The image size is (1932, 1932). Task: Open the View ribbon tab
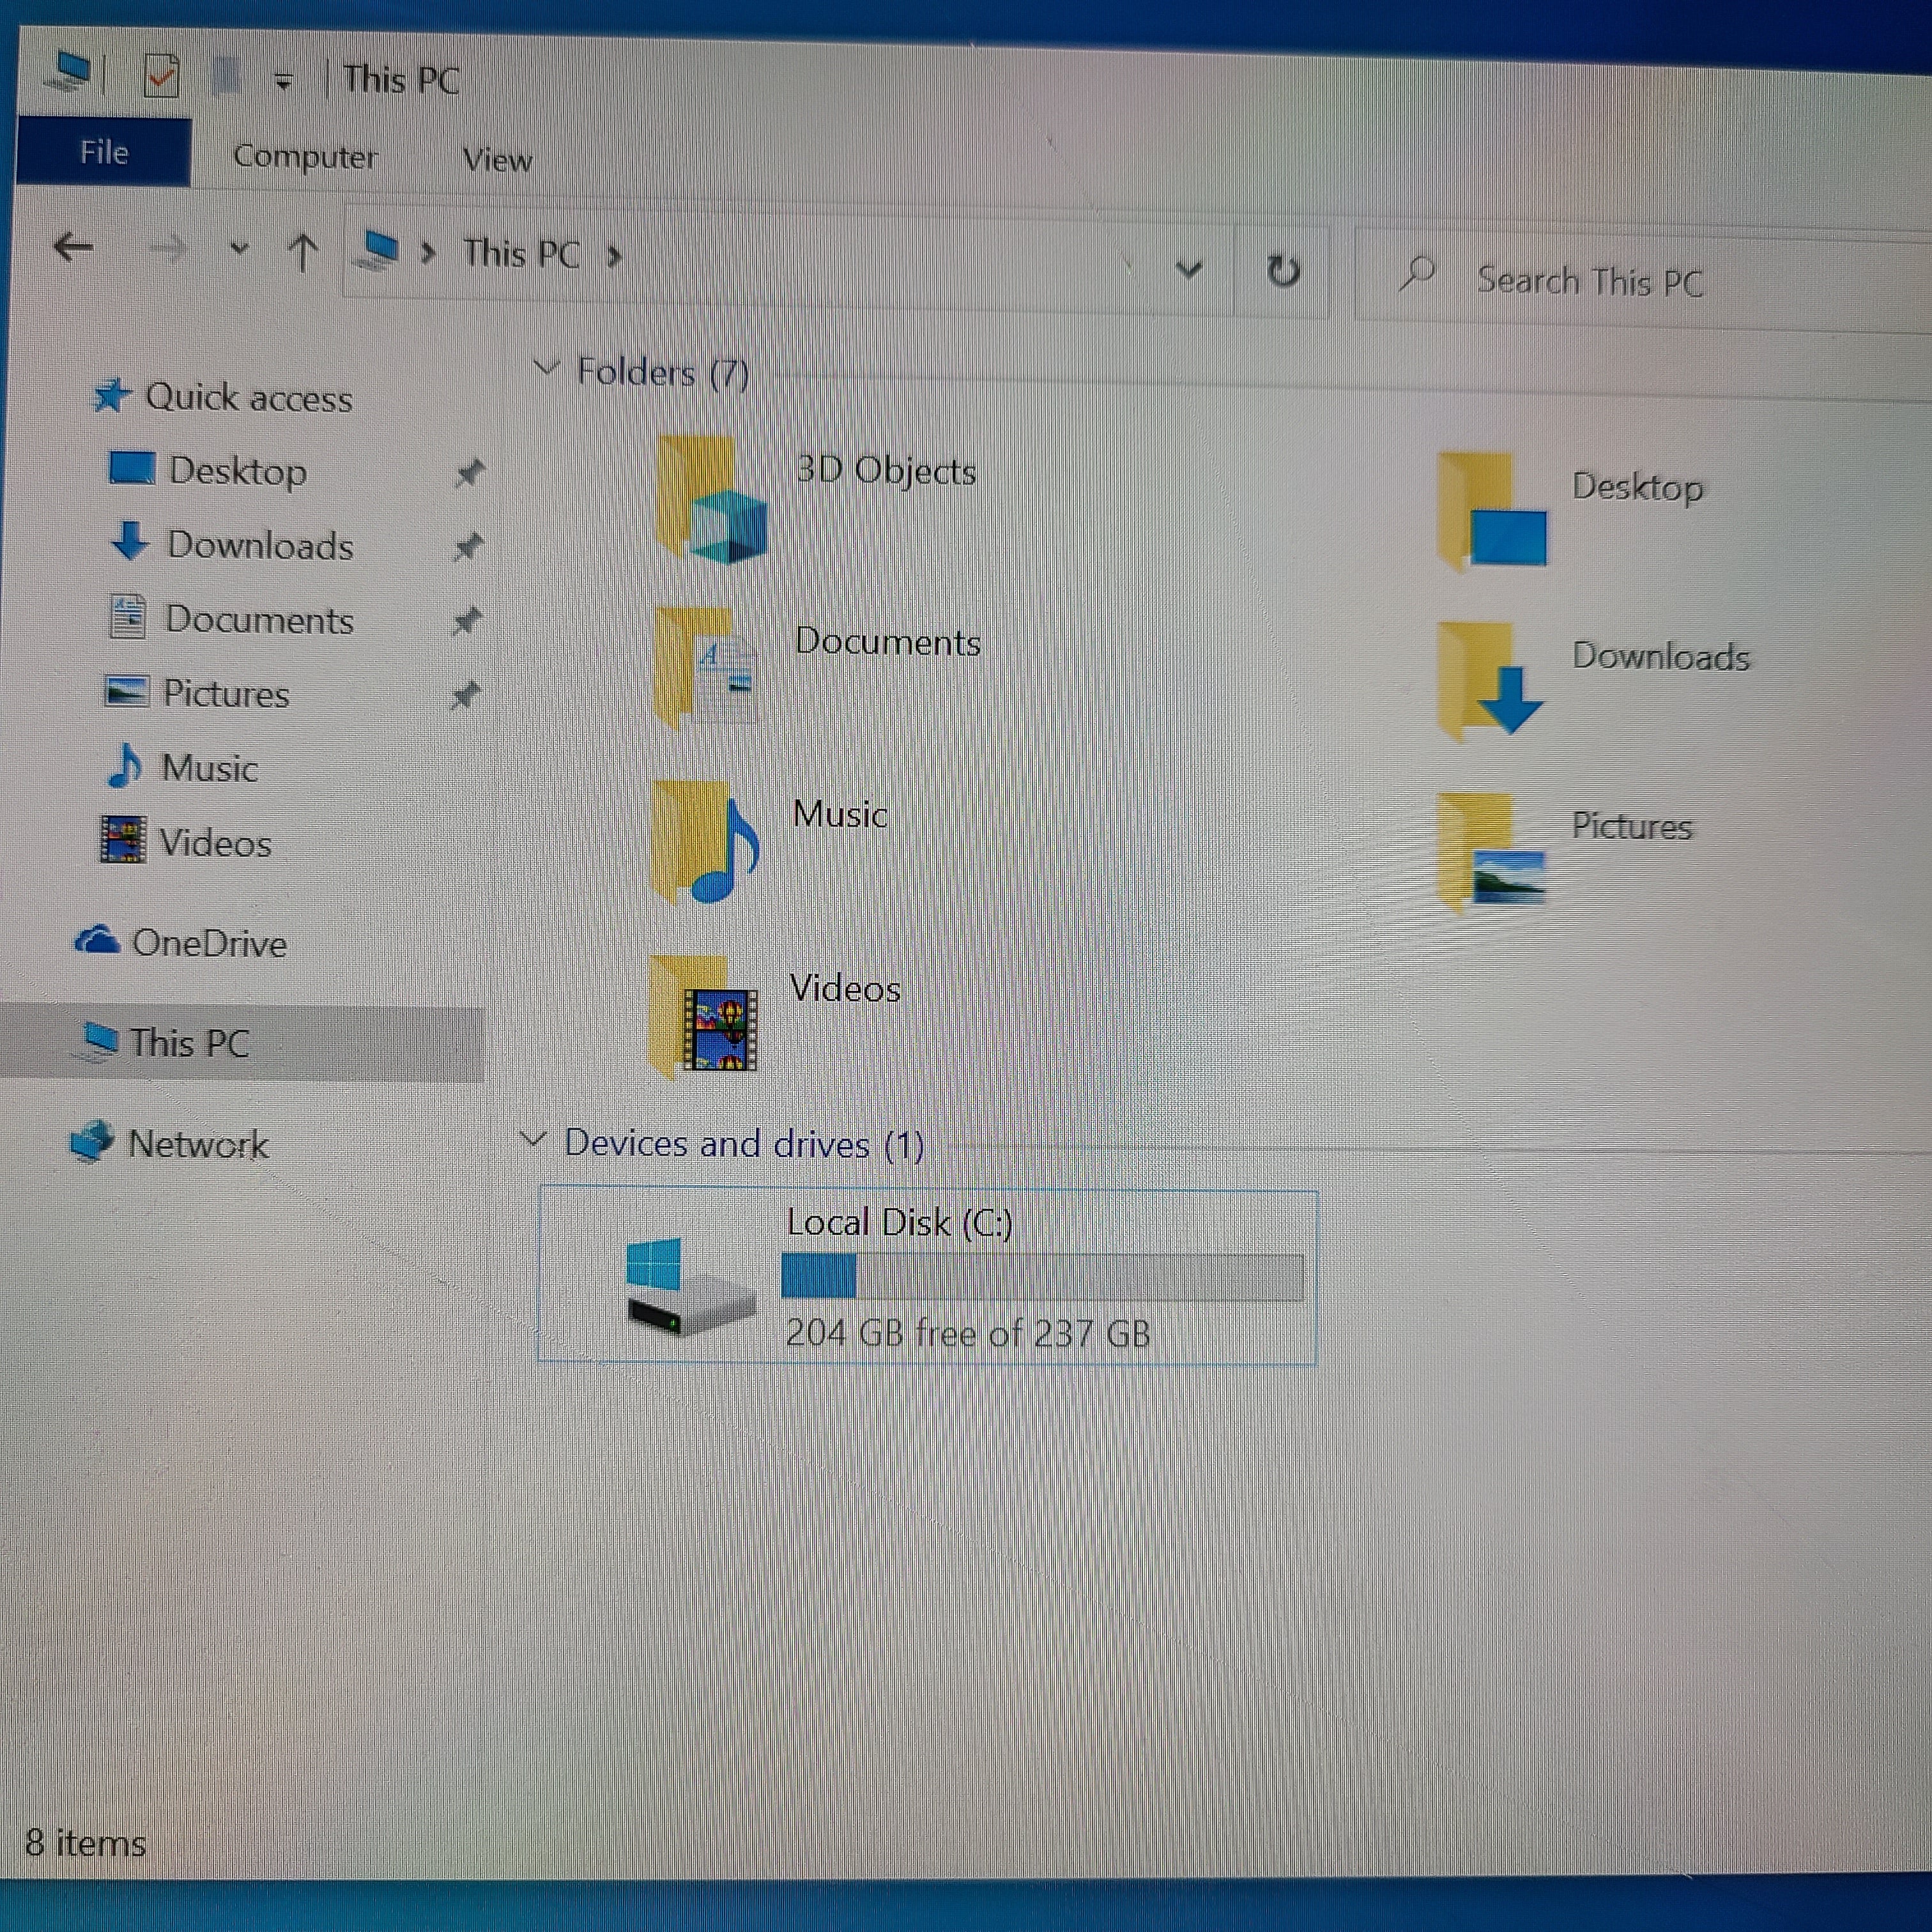pyautogui.click(x=497, y=160)
